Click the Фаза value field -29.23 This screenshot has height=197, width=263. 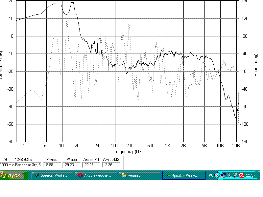[x=72, y=165]
